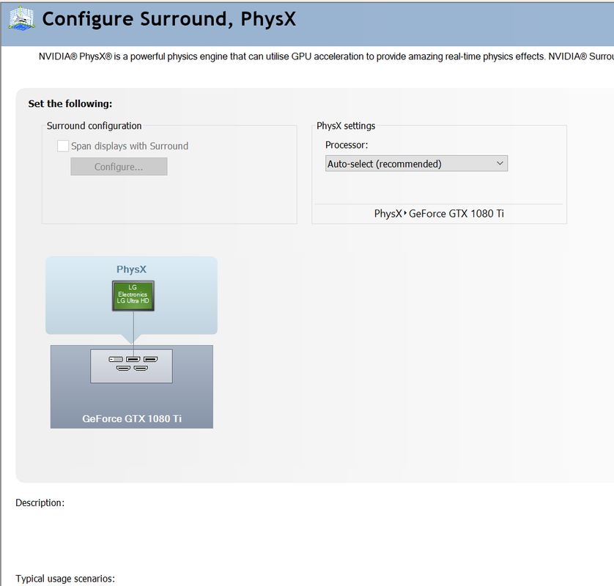Click the Configure... button
The width and height of the screenshot is (614, 586).
pos(119,167)
